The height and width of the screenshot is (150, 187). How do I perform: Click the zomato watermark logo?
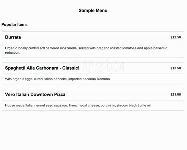click(93, 66)
